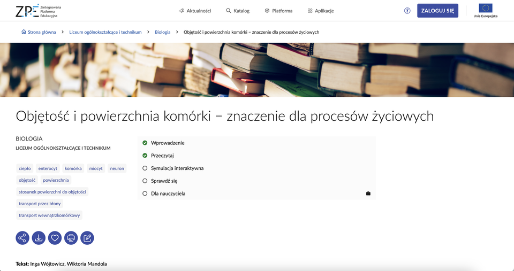
Task: Click the edit pencil icon button
Action: [x=87, y=238]
